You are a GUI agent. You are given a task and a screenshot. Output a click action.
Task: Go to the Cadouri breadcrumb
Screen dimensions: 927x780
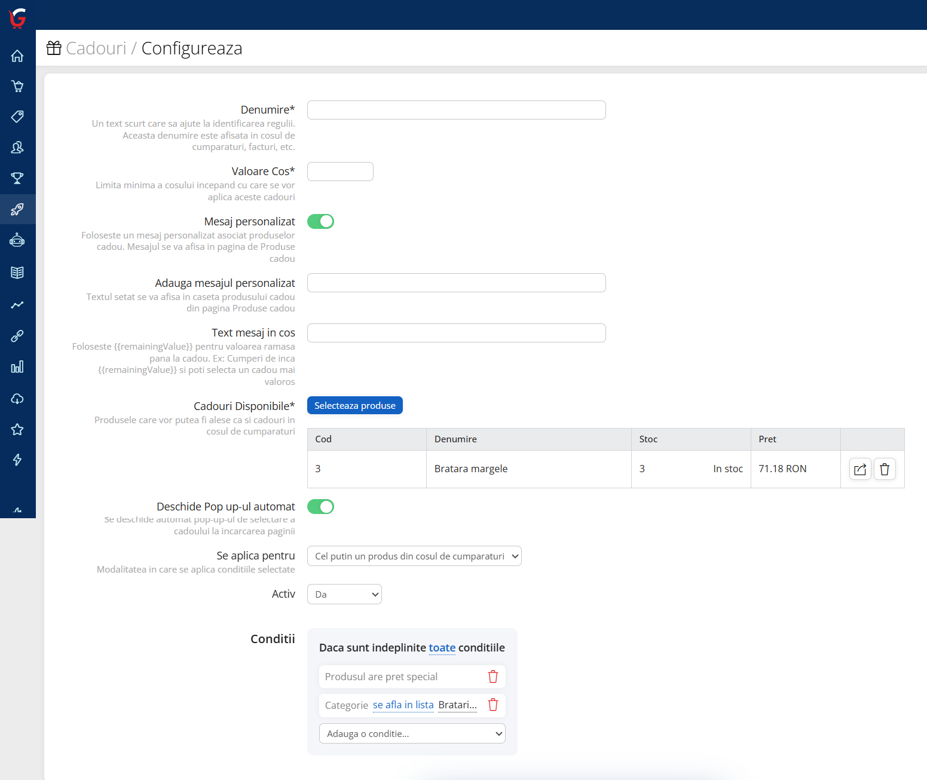(96, 48)
